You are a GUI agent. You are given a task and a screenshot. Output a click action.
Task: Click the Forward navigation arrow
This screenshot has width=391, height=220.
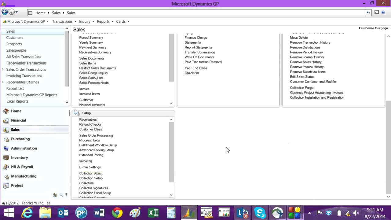pyautogui.click(x=12, y=12)
